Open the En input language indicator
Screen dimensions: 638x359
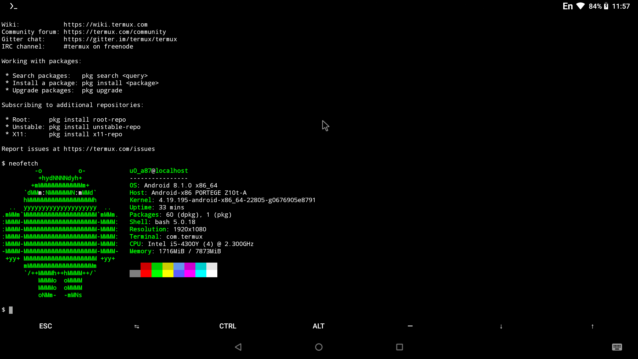coord(568,6)
